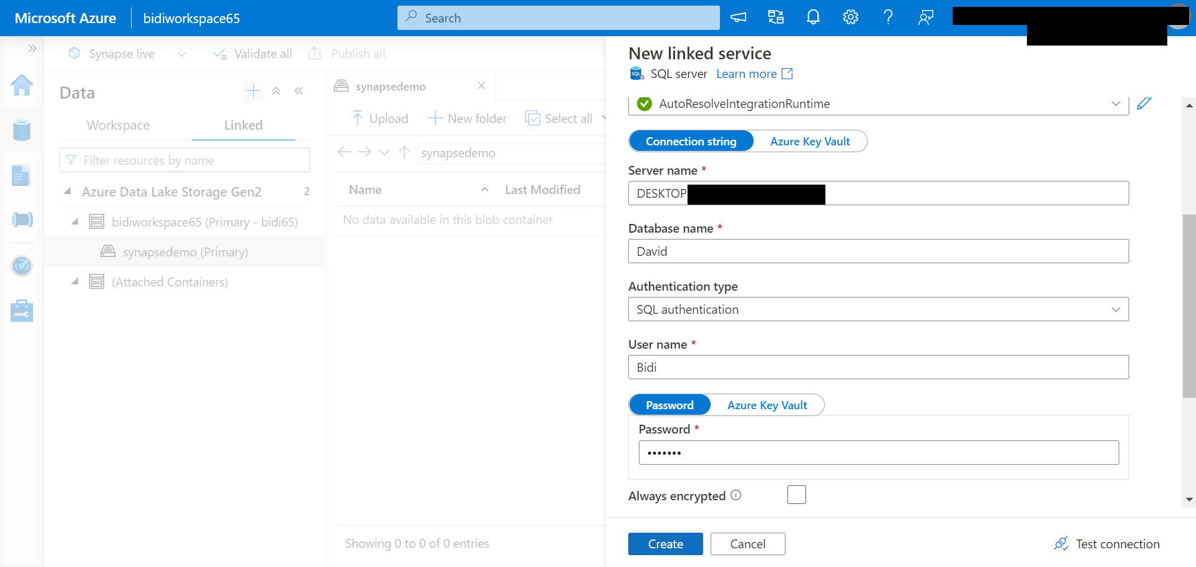Click New folder in the container toolbar
The image size is (1196, 567).
pos(467,119)
